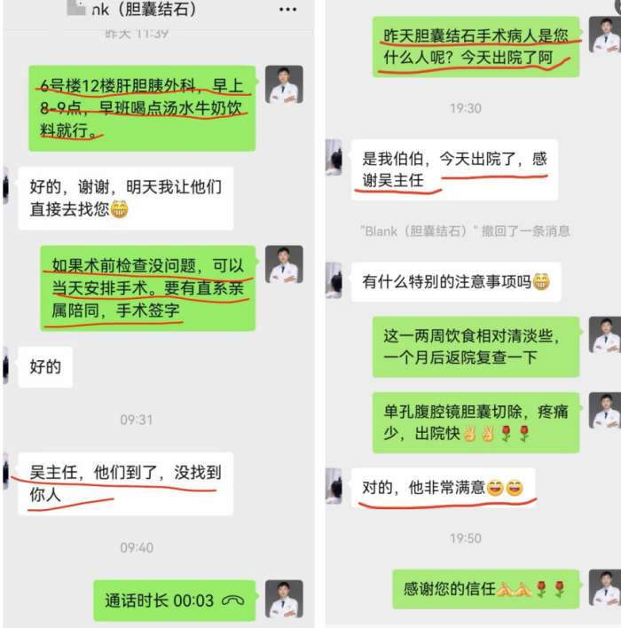
Task: Select the 好的,谢谢,明天我让他们 message
Action: coord(125,199)
